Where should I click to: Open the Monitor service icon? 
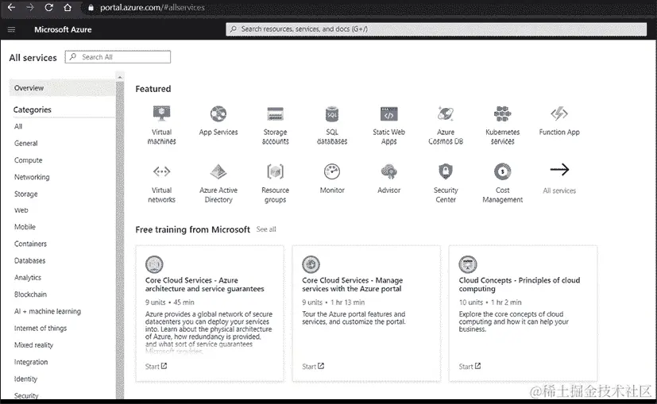coord(332,171)
